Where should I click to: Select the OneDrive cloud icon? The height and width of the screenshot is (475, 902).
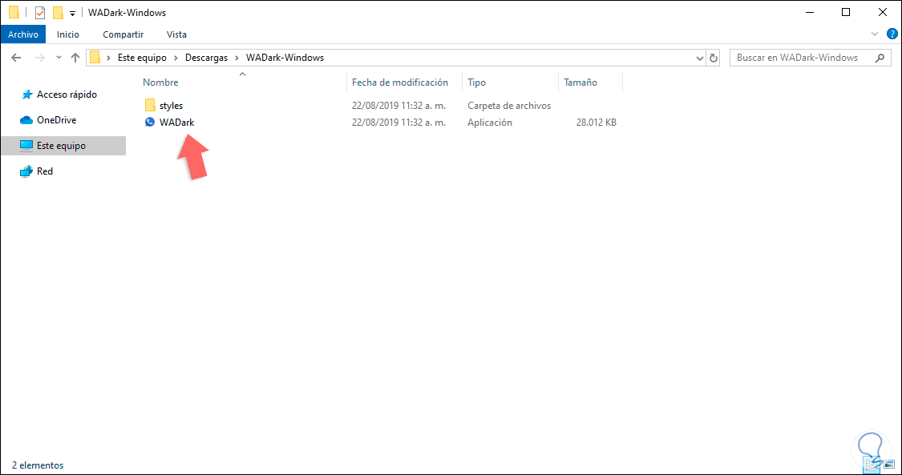[x=26, y=120]
